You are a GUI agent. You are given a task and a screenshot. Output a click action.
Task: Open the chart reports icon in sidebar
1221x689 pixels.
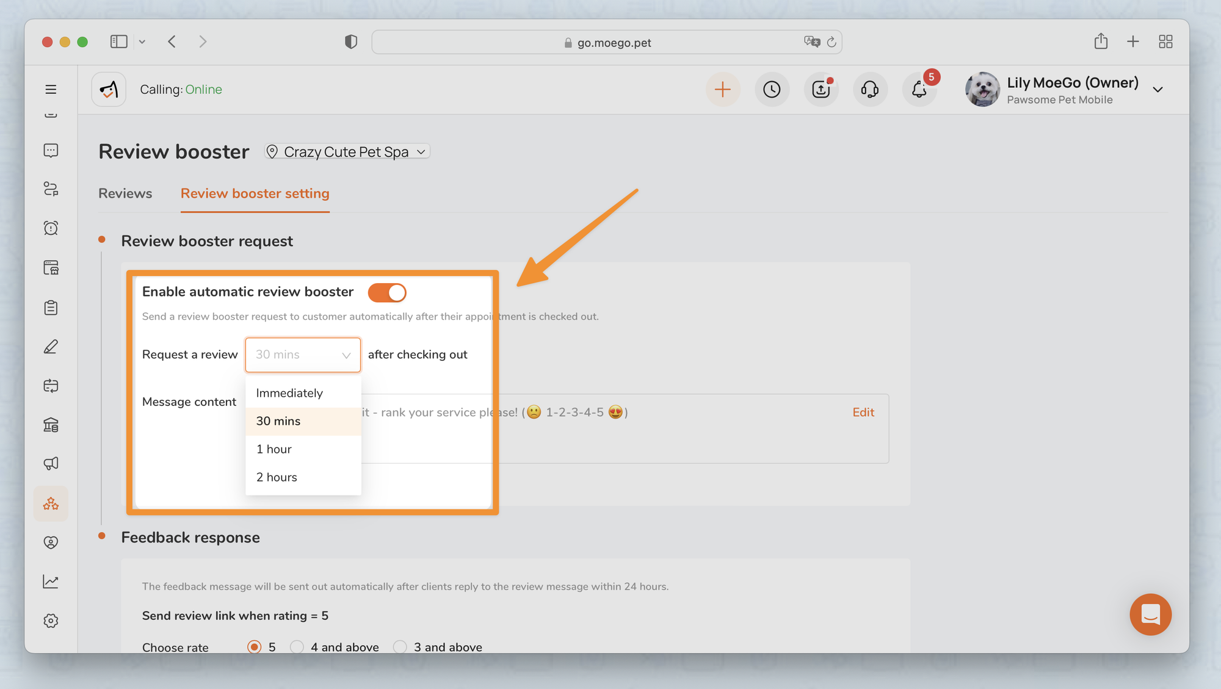coord(51,582)
